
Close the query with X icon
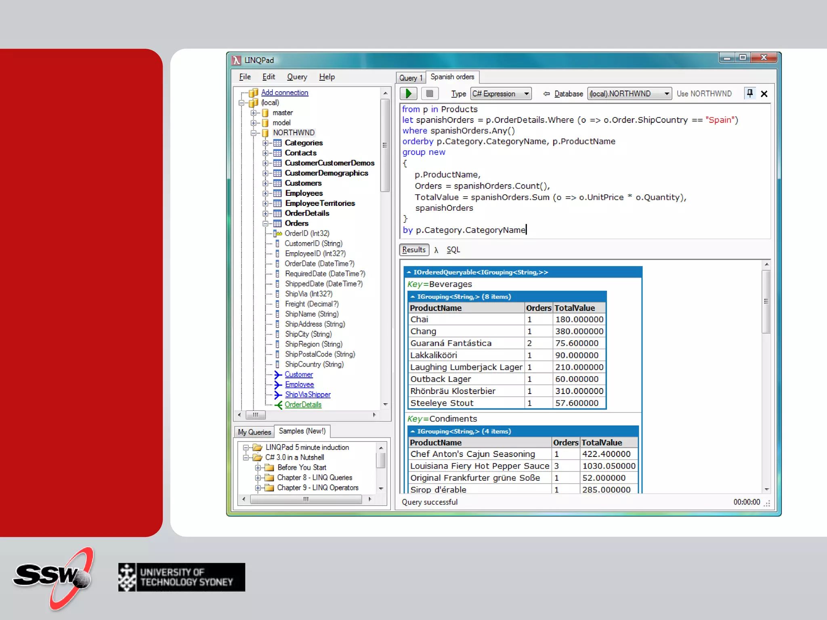pos(764,94)
